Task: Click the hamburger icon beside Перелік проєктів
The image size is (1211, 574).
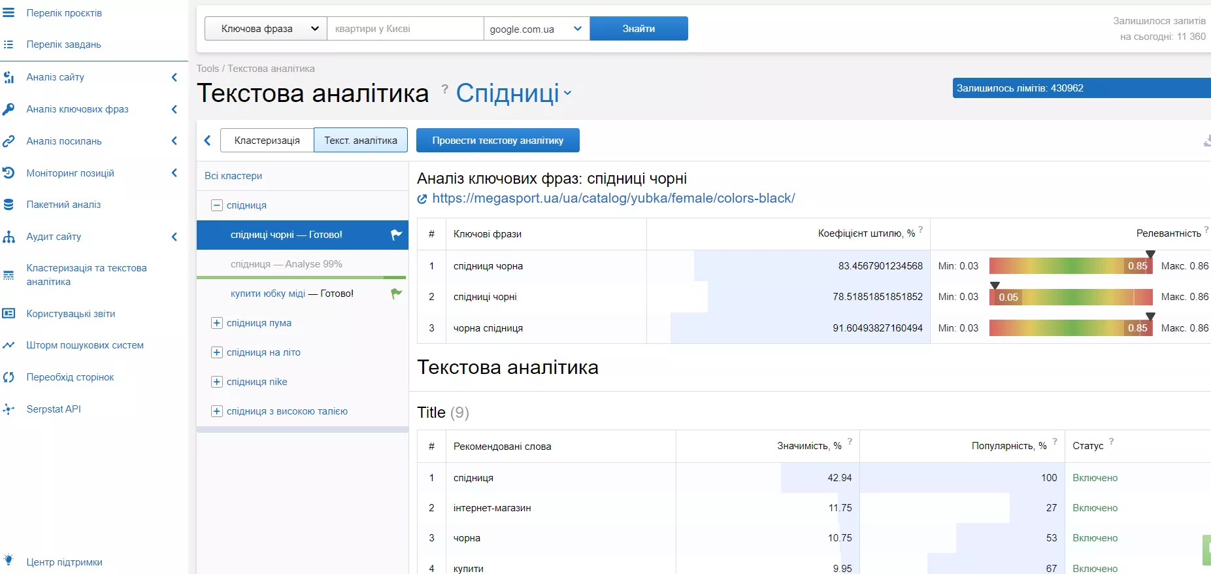Action: point(8,12)
